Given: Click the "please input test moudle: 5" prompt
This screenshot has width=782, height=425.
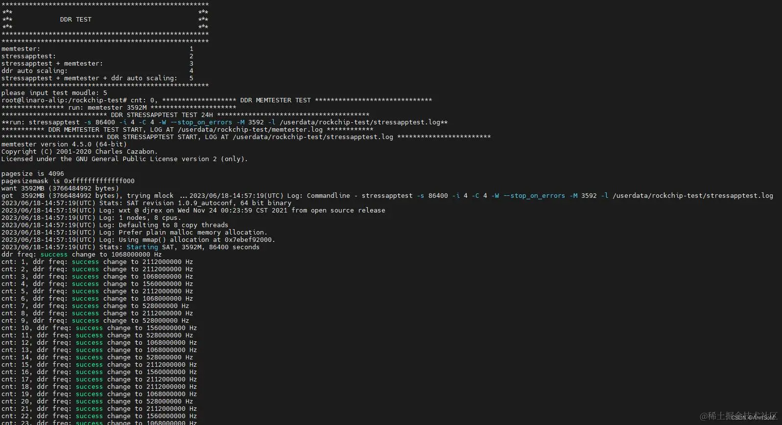Looking at the screenshot, I should click(x=54, y=93).
